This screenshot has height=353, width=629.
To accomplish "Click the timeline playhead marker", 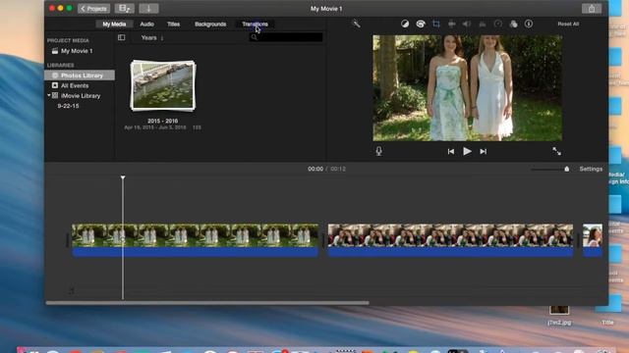I will (x=123, y=177).
